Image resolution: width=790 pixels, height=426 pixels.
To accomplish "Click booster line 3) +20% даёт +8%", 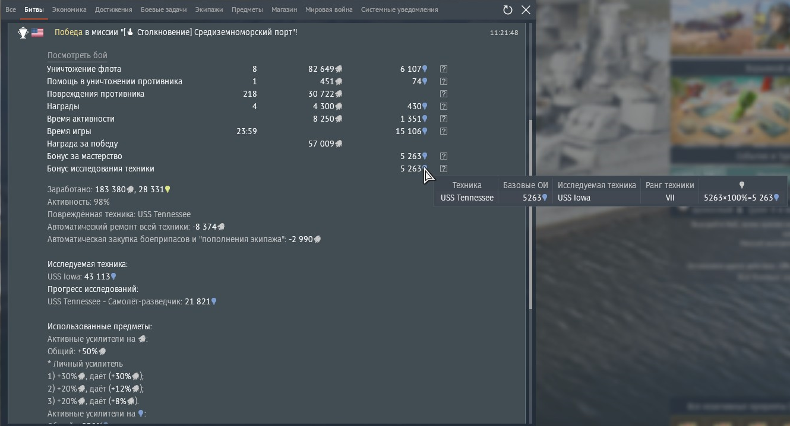I will pyautogui.click(x=93, y=401).
